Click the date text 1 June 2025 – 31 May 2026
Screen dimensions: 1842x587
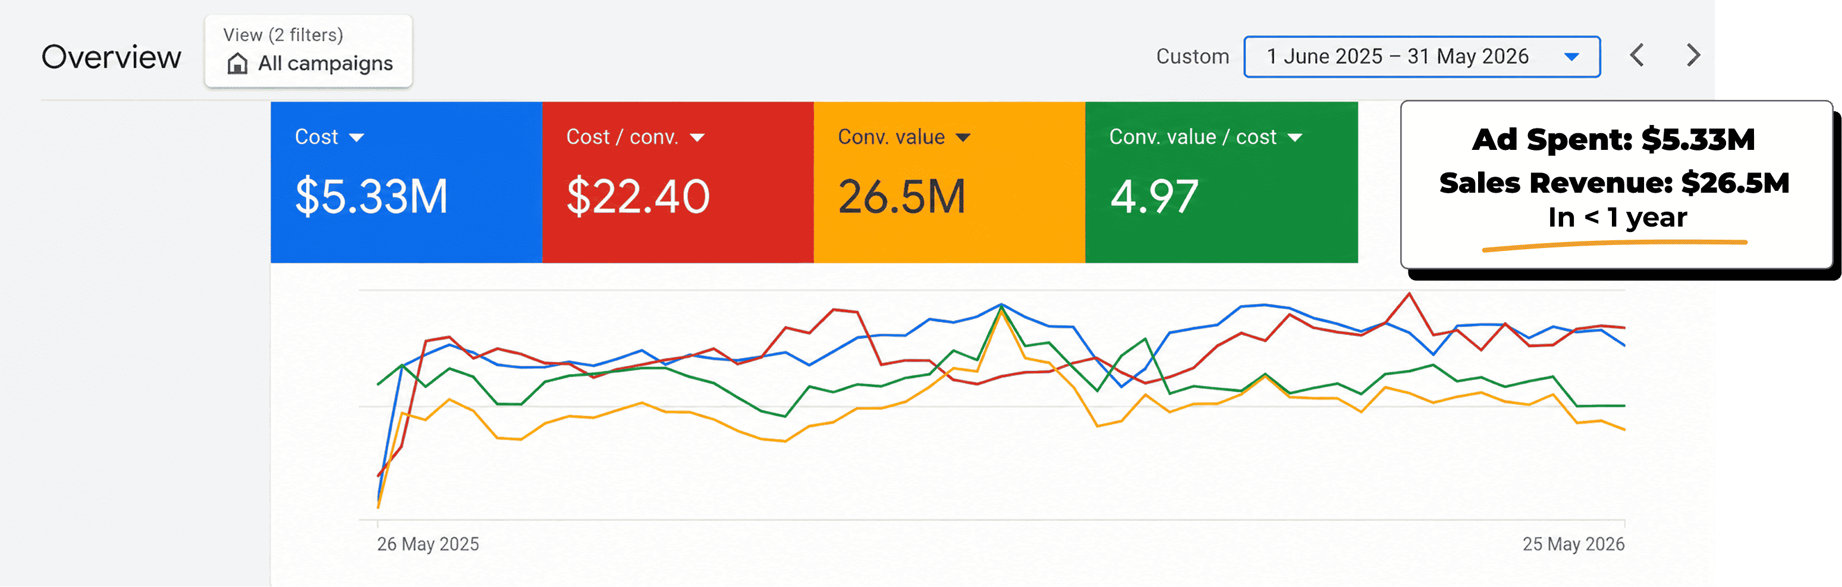tap(1397, 56)
